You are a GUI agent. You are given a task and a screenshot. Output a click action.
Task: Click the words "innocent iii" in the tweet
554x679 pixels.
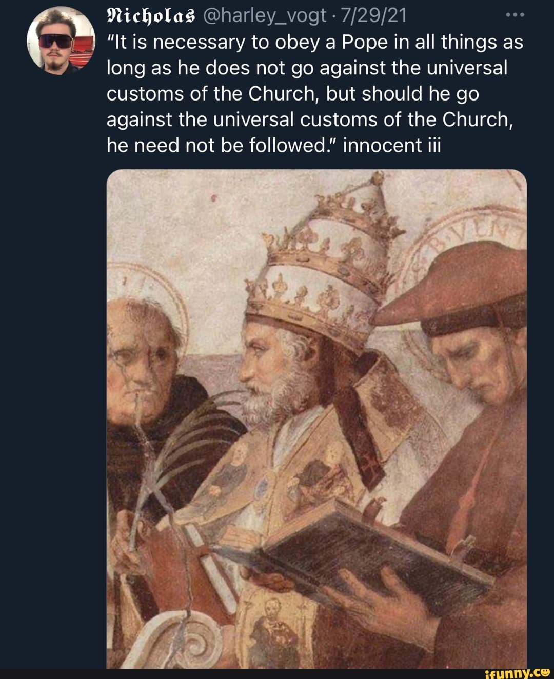coord(392,146)
